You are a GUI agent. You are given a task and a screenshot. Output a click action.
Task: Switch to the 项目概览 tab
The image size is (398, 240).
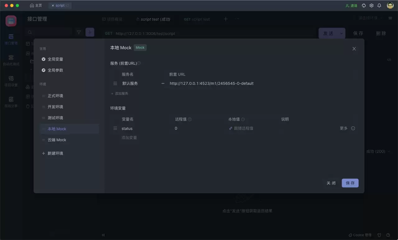112,19
